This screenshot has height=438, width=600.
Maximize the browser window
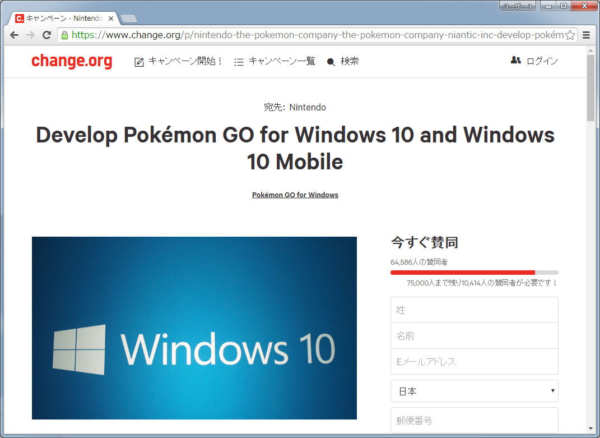563,6
